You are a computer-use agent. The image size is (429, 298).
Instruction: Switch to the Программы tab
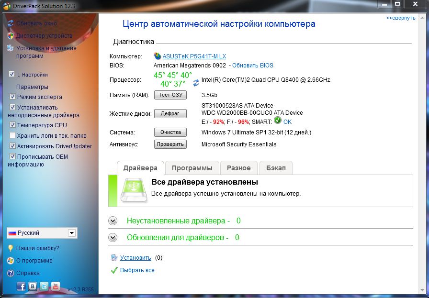(x=192, y=168)
